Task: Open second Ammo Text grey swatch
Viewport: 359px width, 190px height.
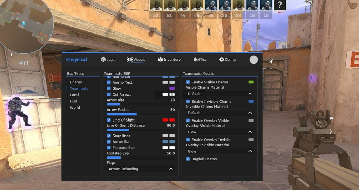Action: click(172, 82)
